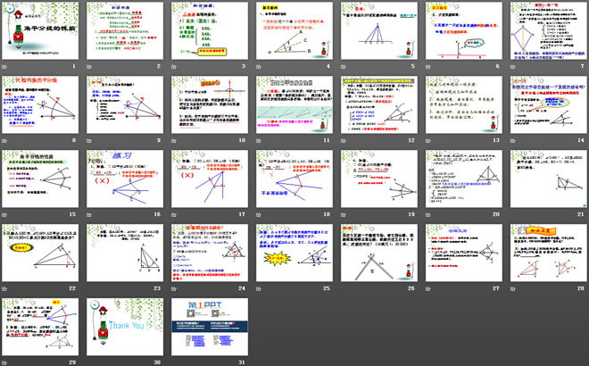Select the title slide thumbnail, slide 1
This screenshot has height=366, width=589.
coord(38,31)
